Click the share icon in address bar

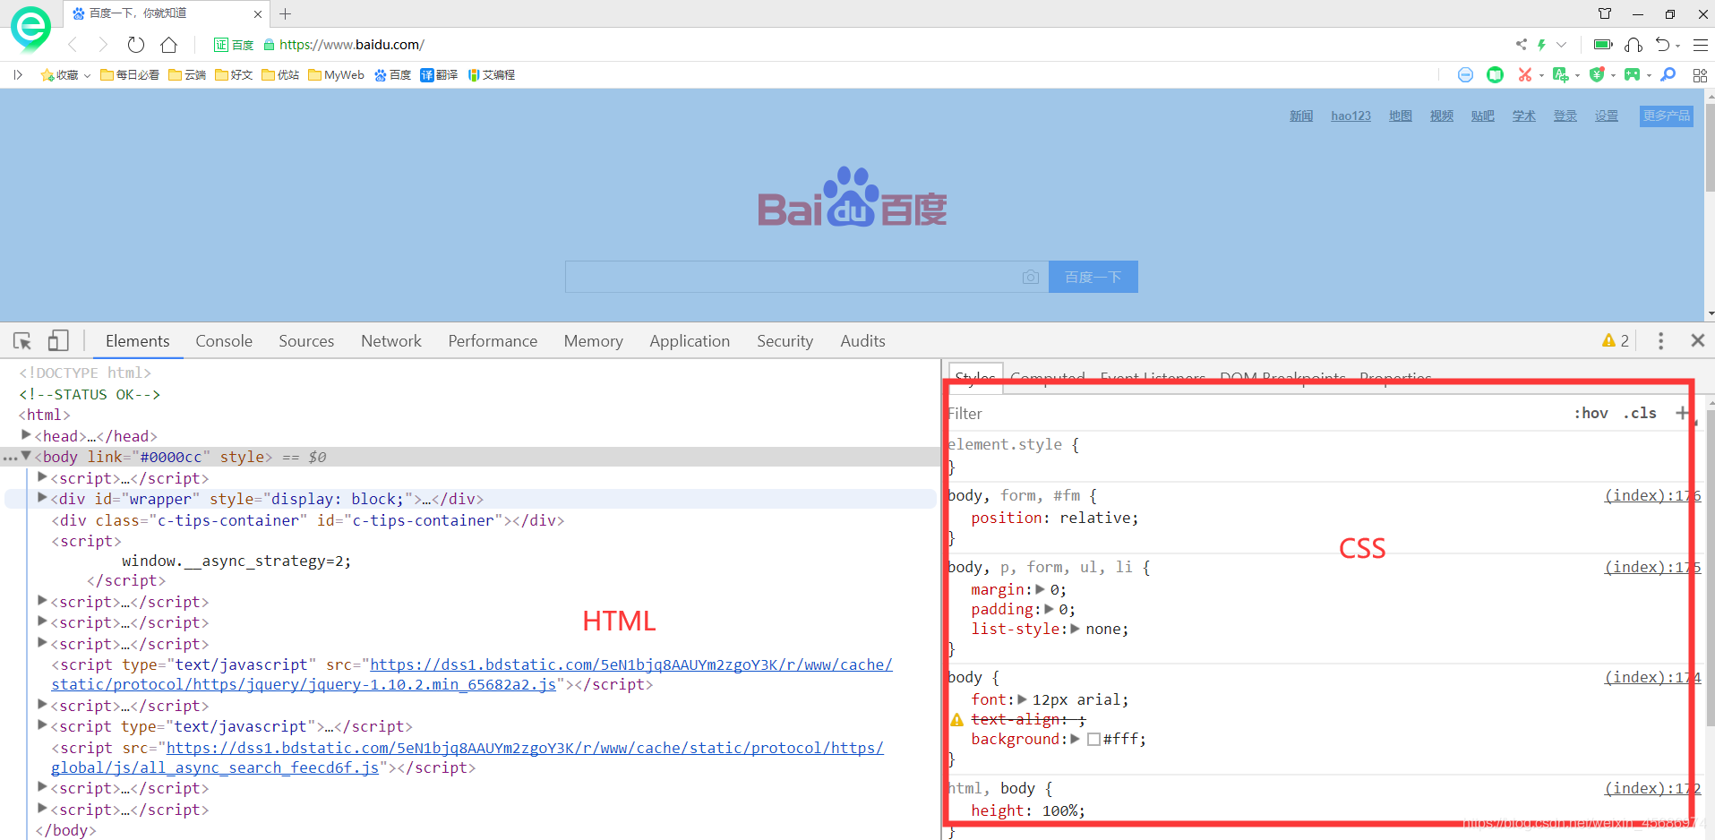1521,44
